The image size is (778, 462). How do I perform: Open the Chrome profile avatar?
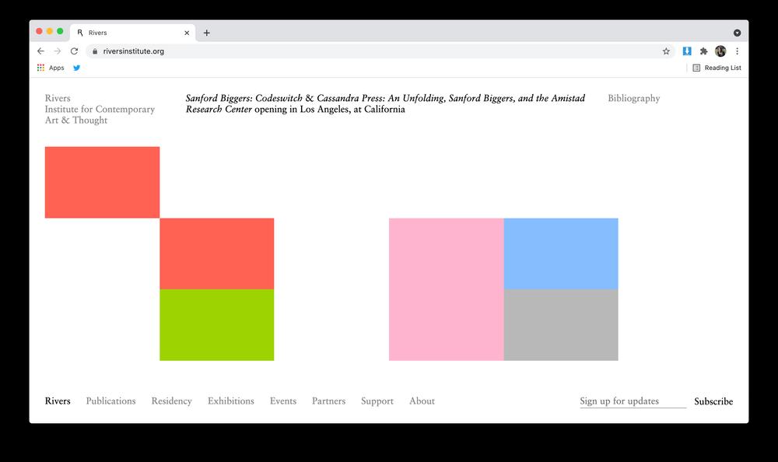[x=720, y=51]
